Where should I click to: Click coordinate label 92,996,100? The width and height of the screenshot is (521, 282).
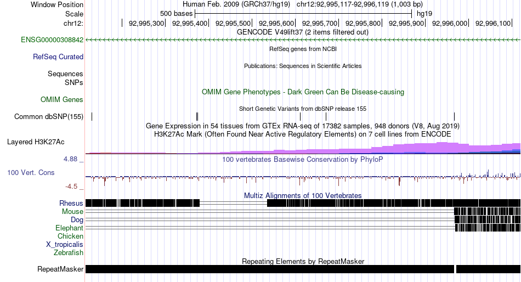pyautogui.click(x=493, y=23)
